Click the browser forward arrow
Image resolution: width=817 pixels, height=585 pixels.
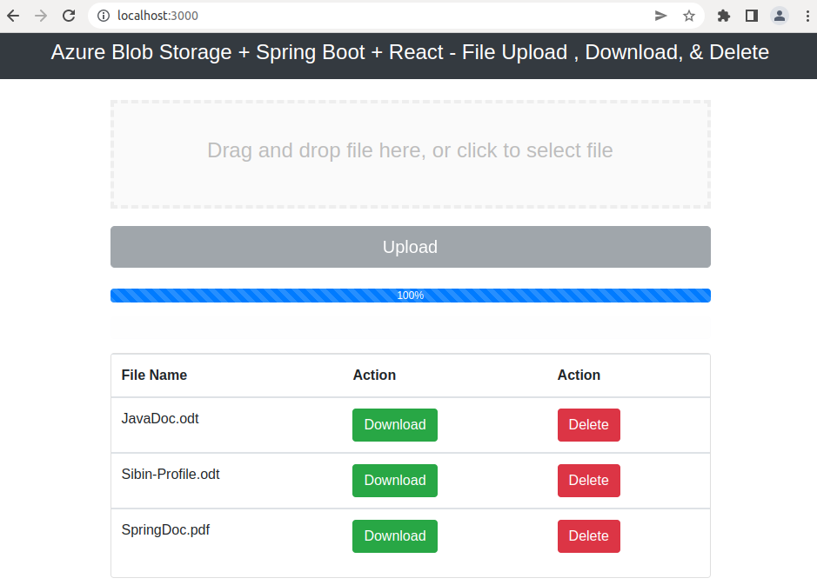(41, 16)
